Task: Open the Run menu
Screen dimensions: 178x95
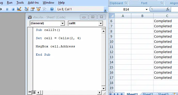Action: tap(10, 3)
